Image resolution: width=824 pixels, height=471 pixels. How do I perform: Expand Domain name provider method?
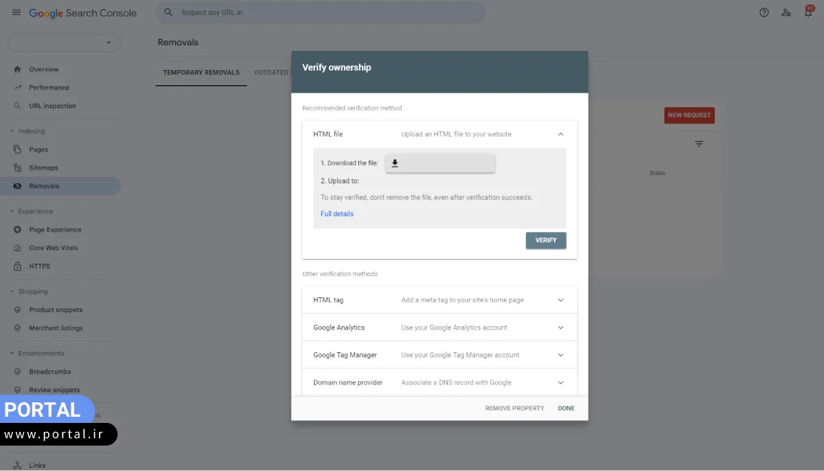tap(560, 382)
